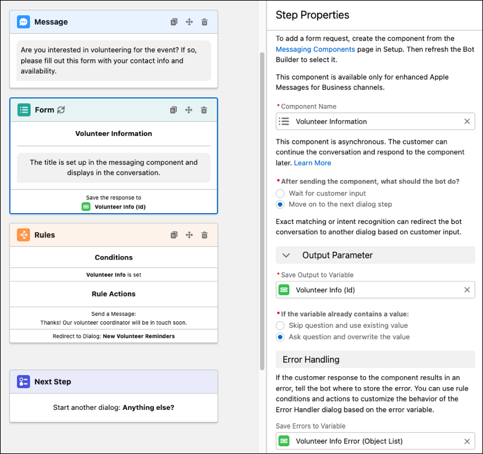
Task: Click the refresh icon next to Form
Action: pyautogui.click(x=61, y=110)
